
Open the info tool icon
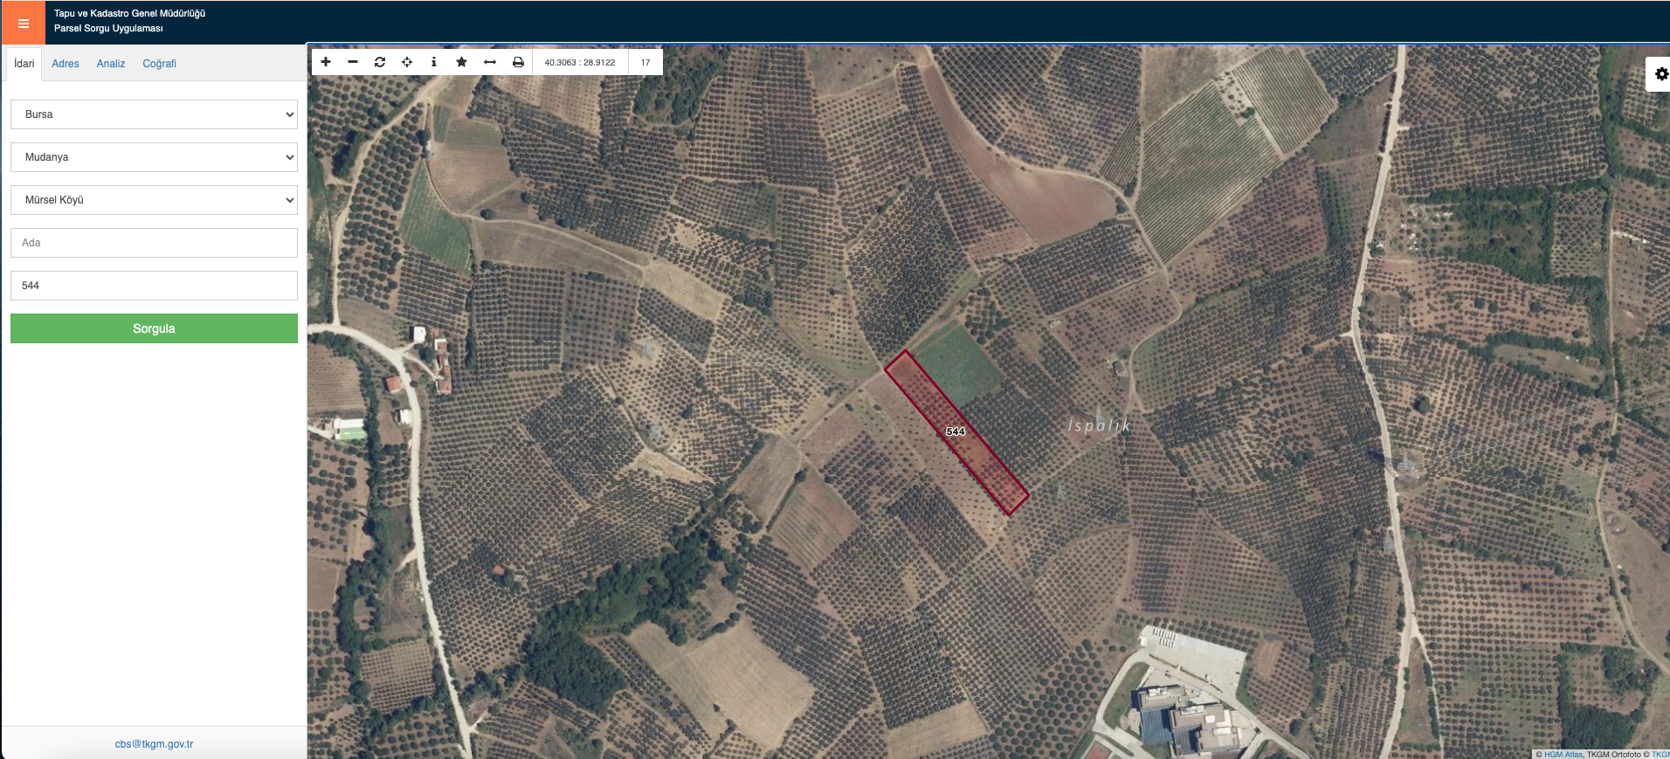[x=434, y=62]
